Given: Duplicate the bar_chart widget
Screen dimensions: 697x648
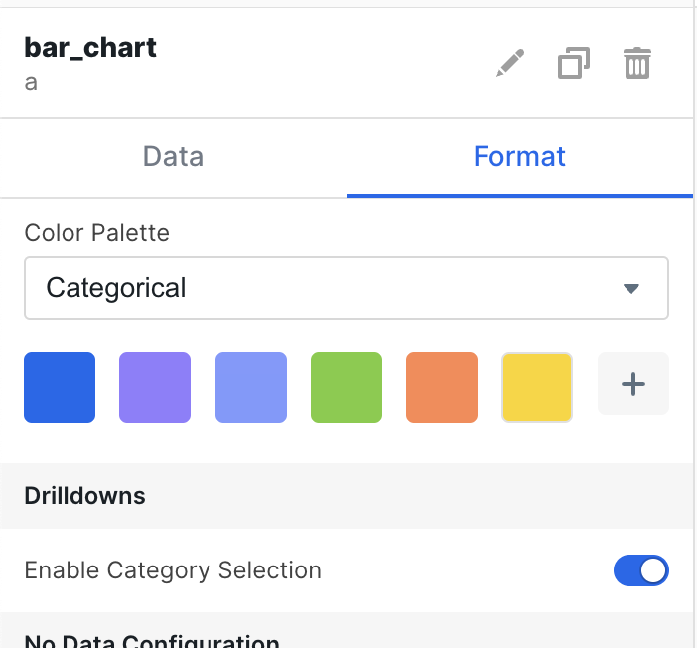Looking at the screenshot, I should (x=572, y=64).
